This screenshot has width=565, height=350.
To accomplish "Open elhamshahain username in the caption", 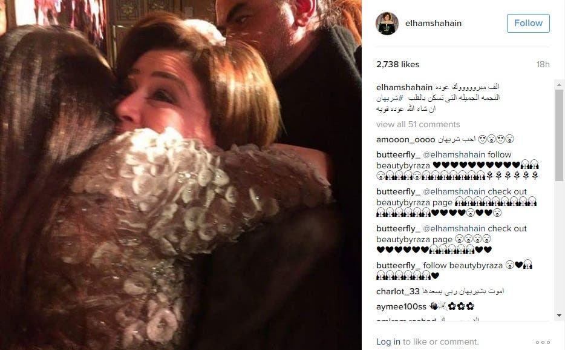I will [x=404, y=87].
